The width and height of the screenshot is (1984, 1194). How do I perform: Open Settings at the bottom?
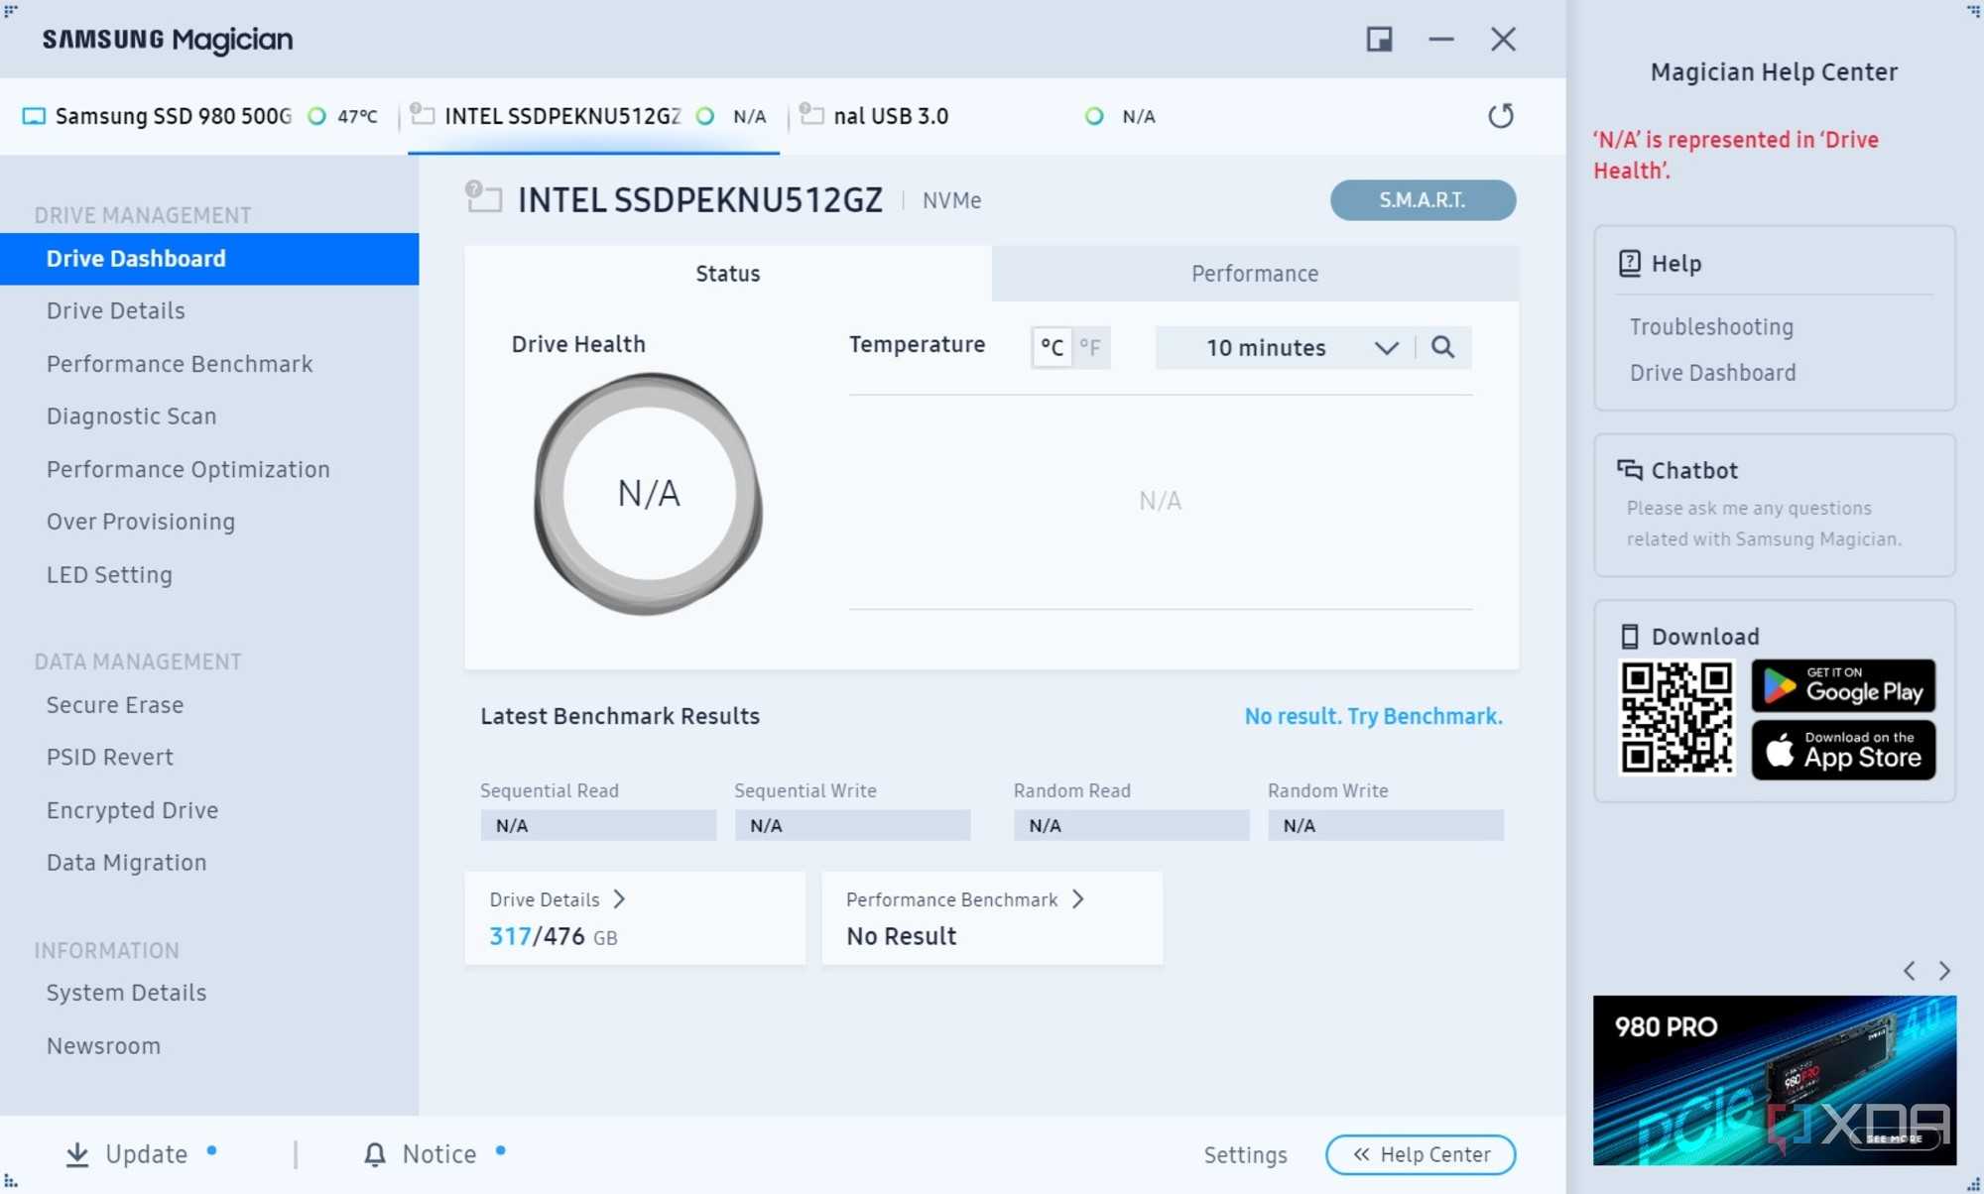(1245, 1154)
